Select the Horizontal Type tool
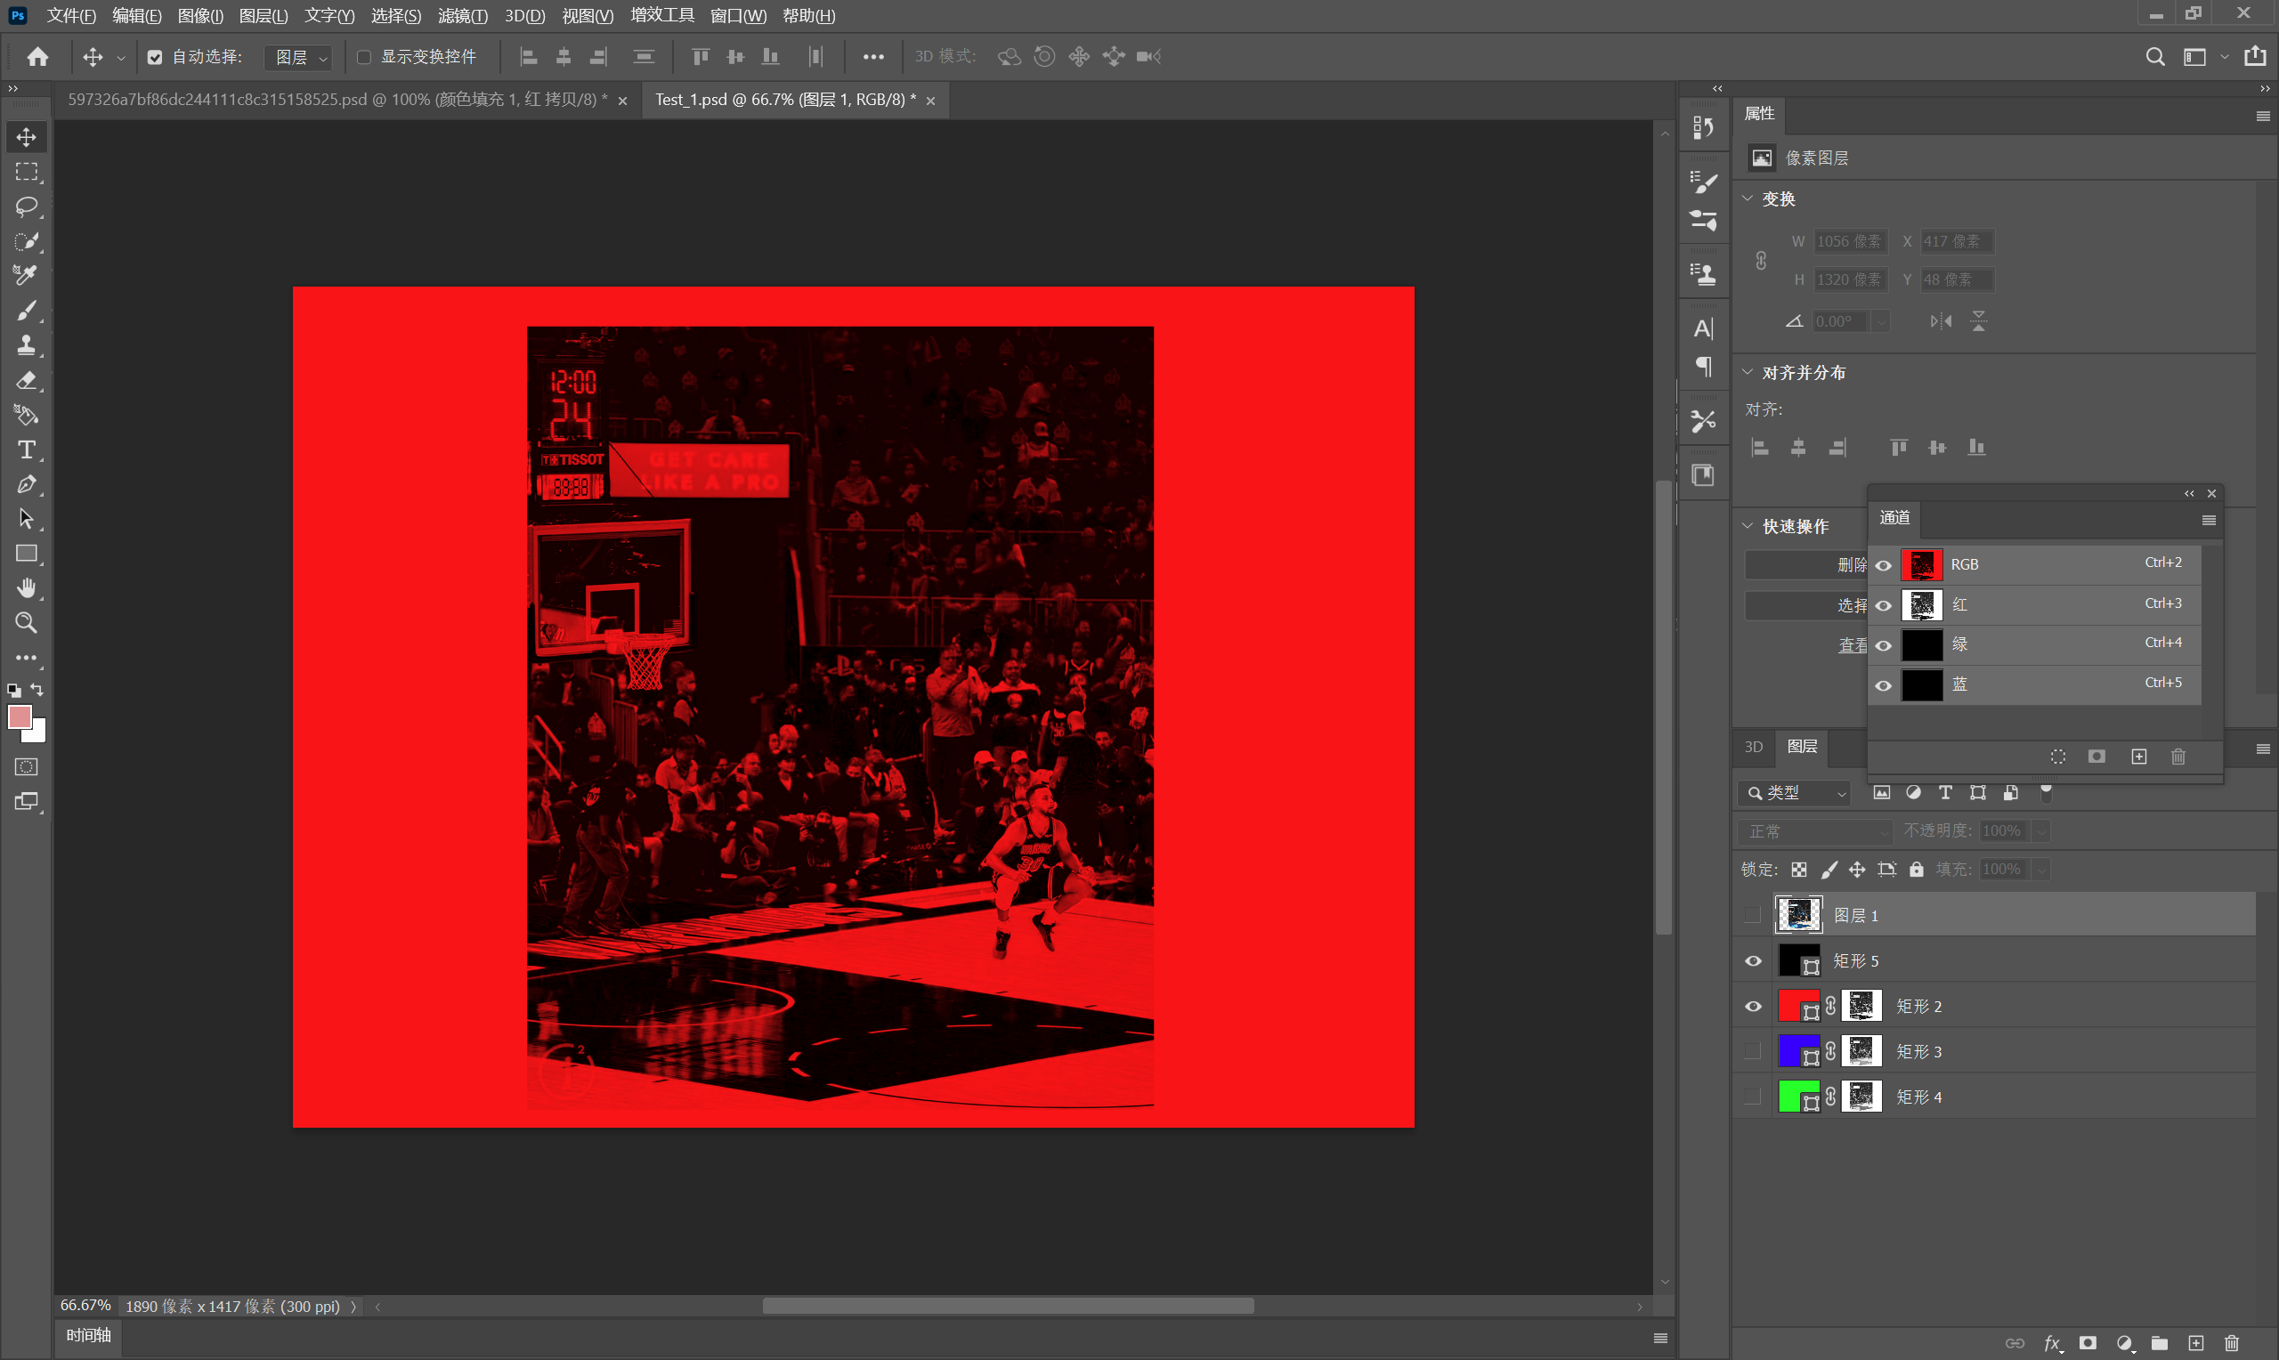The image size is (2279, 1360). click(x=26, y=450)
